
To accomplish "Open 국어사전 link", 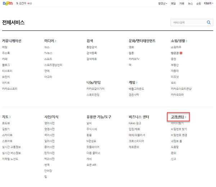I will [49, 135].
